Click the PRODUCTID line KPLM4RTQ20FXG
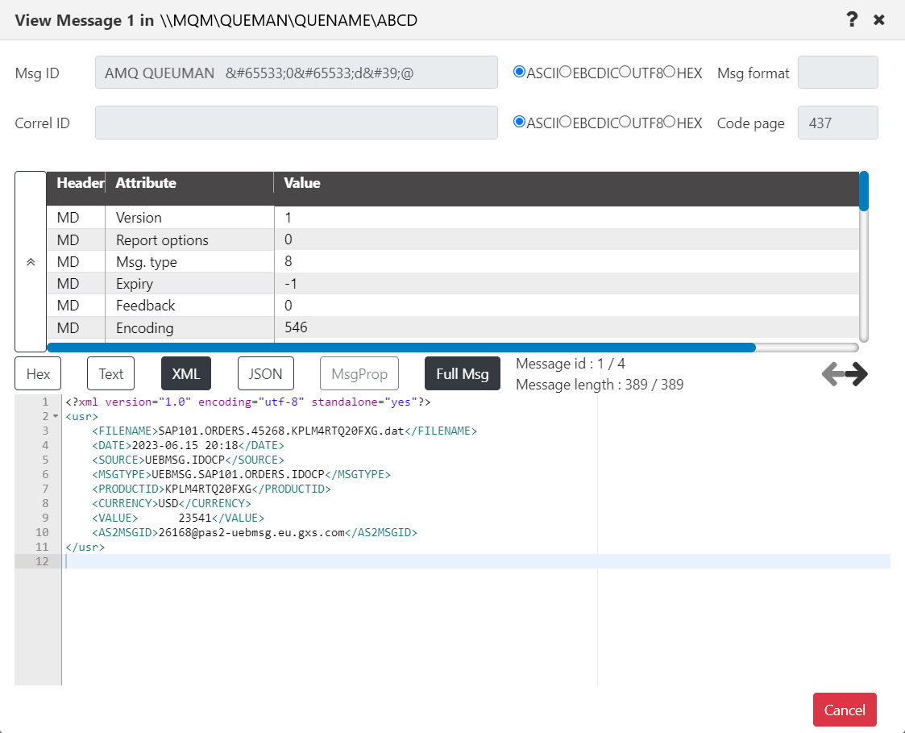 211,489
